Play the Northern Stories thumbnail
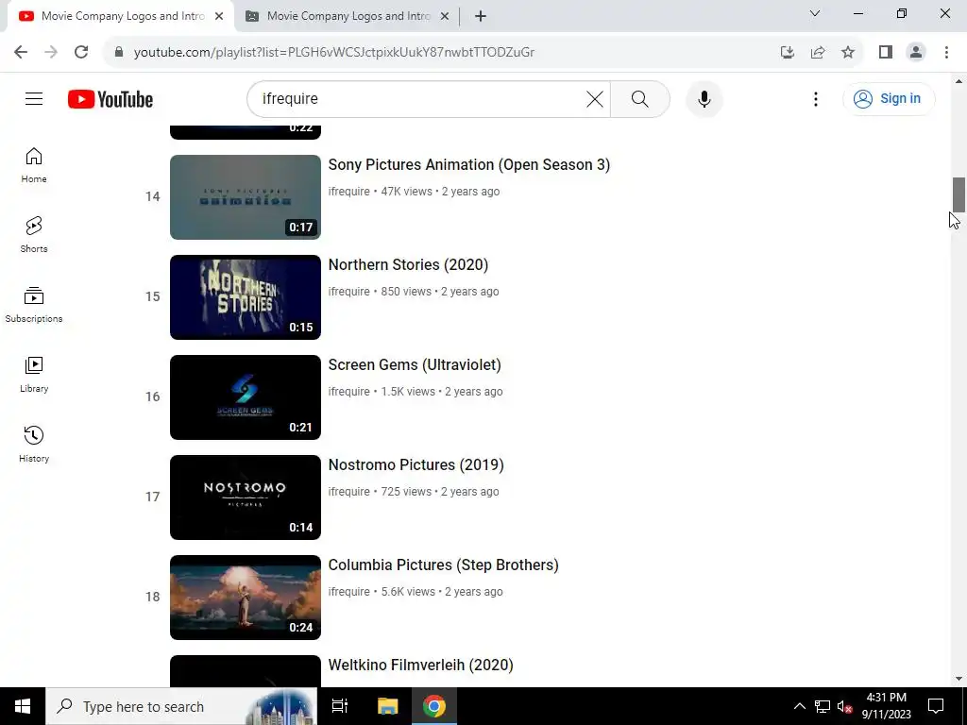 246,297
